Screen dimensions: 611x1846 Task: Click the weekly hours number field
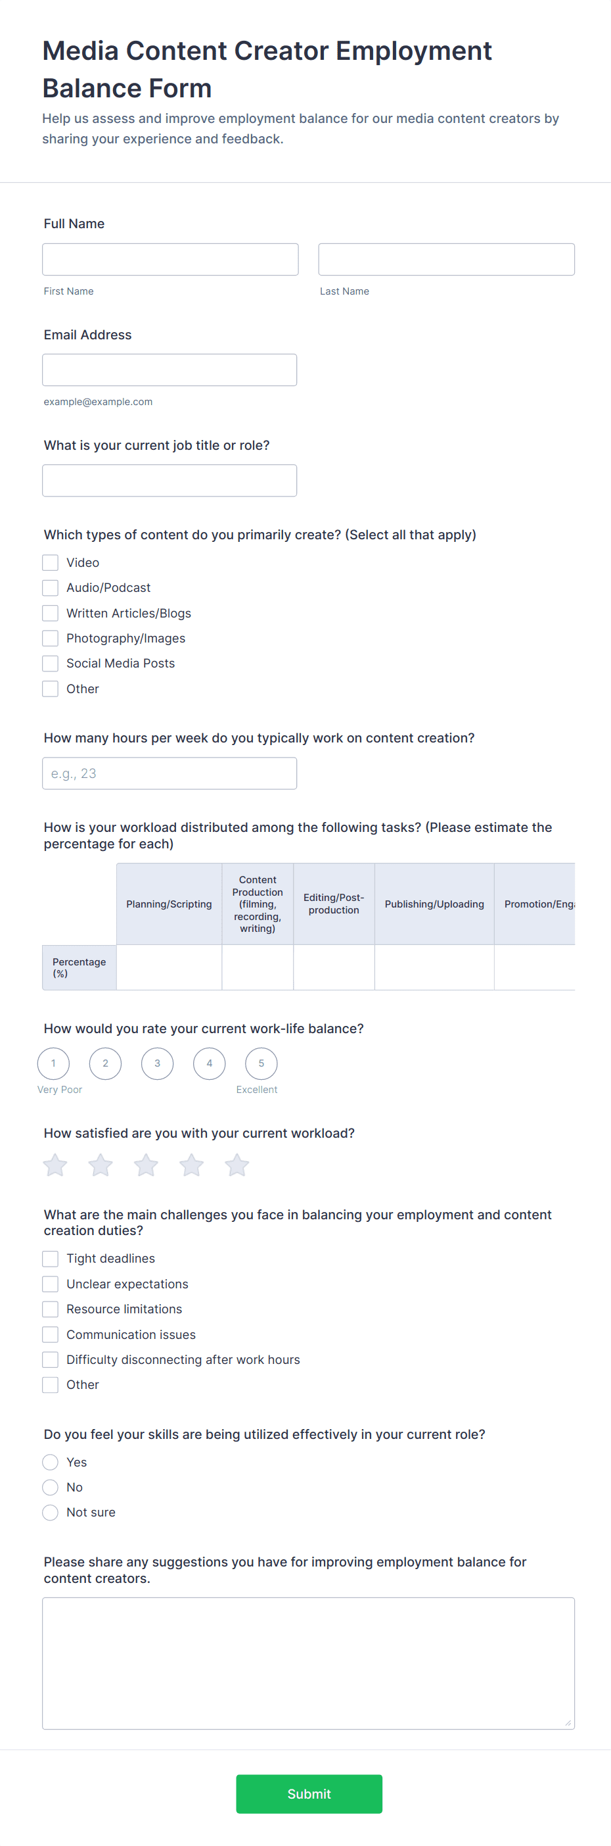(170, 773)
